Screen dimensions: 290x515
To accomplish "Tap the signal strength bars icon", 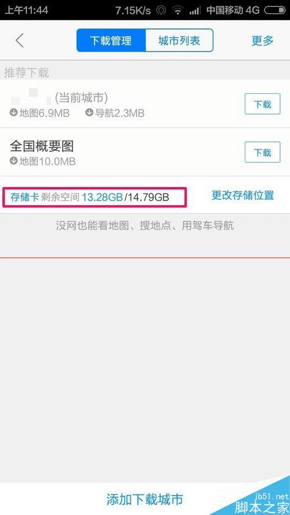I will coord(195,11).
